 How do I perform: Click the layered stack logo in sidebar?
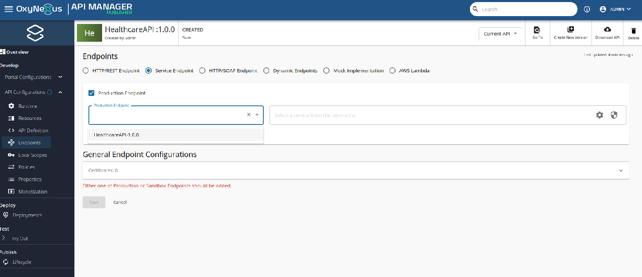(35, 33)
